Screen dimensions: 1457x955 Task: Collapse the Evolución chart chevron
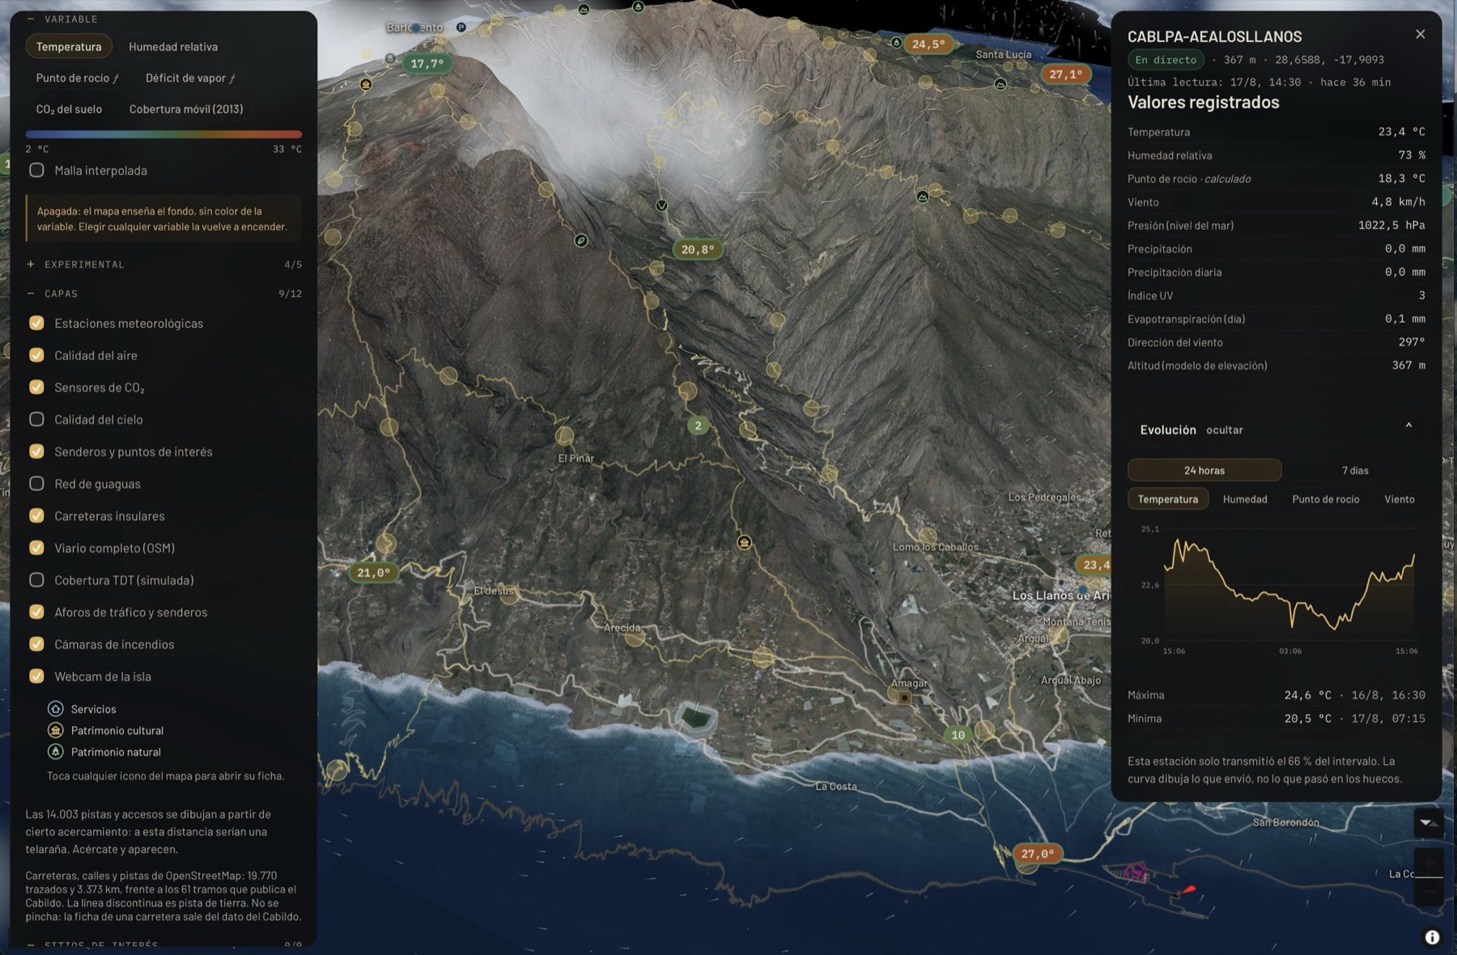coord(1408,426)
